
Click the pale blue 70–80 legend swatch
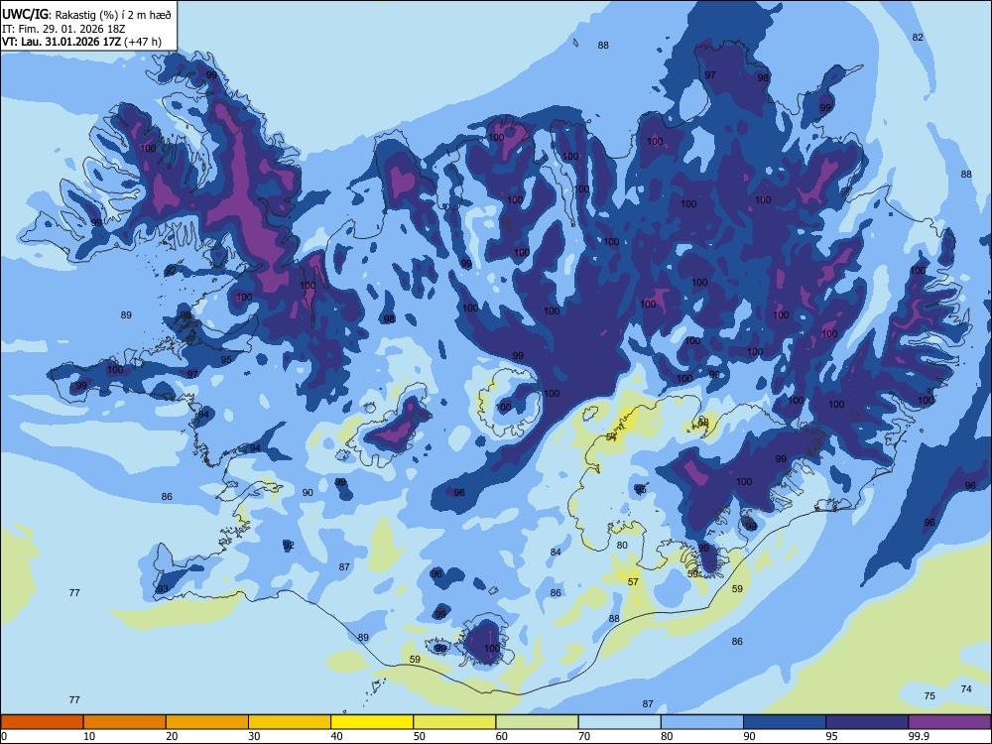click(619, 722)
